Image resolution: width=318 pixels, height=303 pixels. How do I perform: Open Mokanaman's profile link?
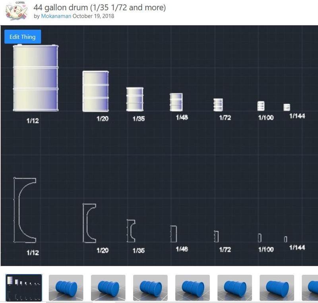56,16
